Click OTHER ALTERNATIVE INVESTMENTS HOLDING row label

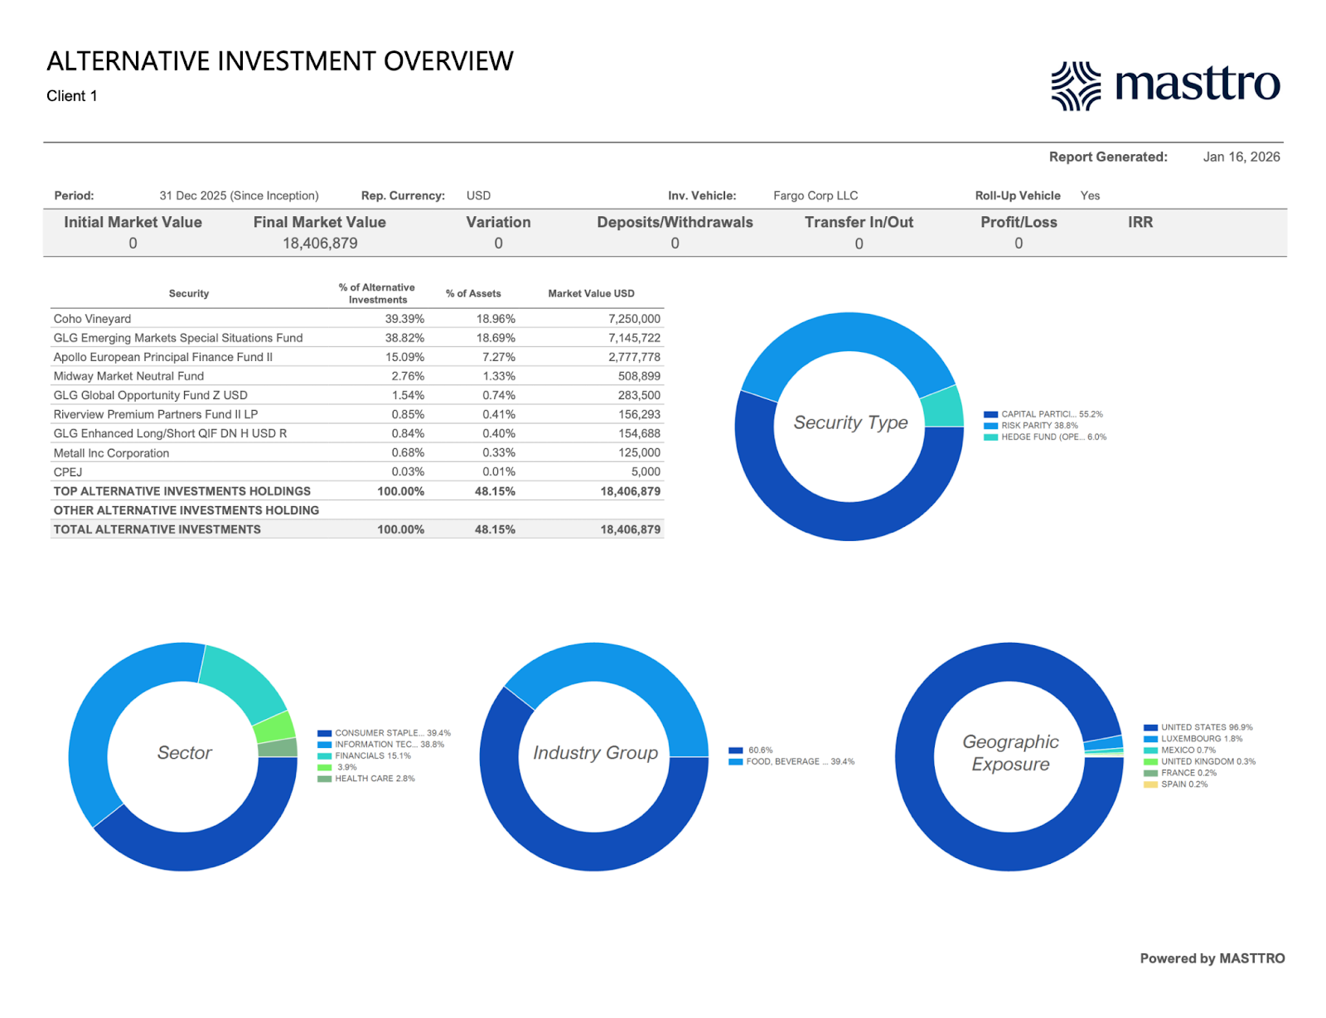(x=186, y=510)
